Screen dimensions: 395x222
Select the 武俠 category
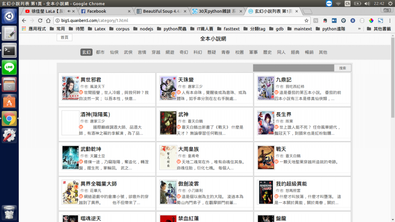click(128, 52)
